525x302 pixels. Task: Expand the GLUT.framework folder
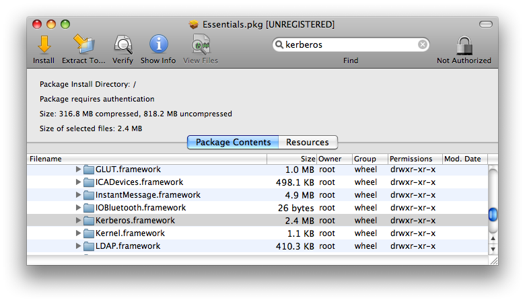[x=78, y=169]
